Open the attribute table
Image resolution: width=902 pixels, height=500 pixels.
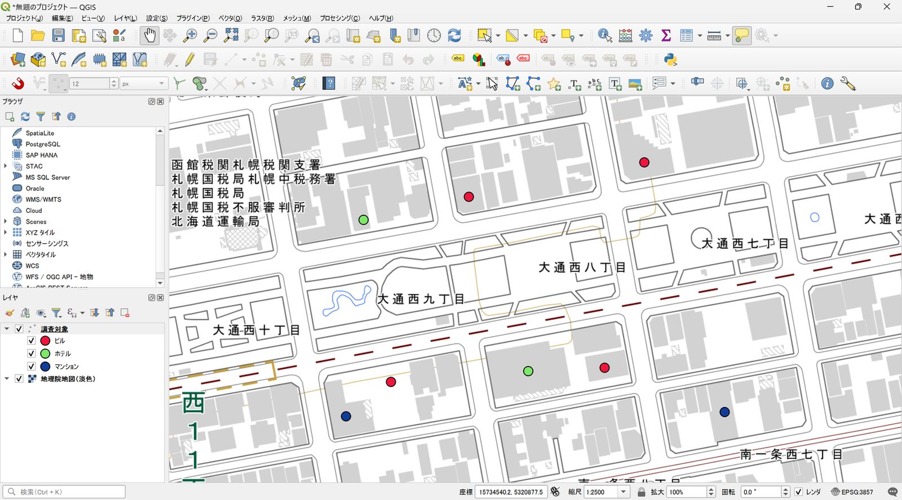tap(686, 36)
